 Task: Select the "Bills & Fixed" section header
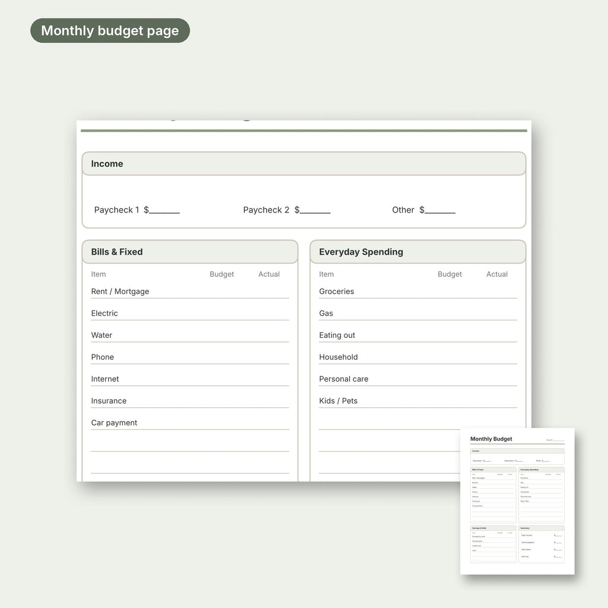[x=190, y=252]
